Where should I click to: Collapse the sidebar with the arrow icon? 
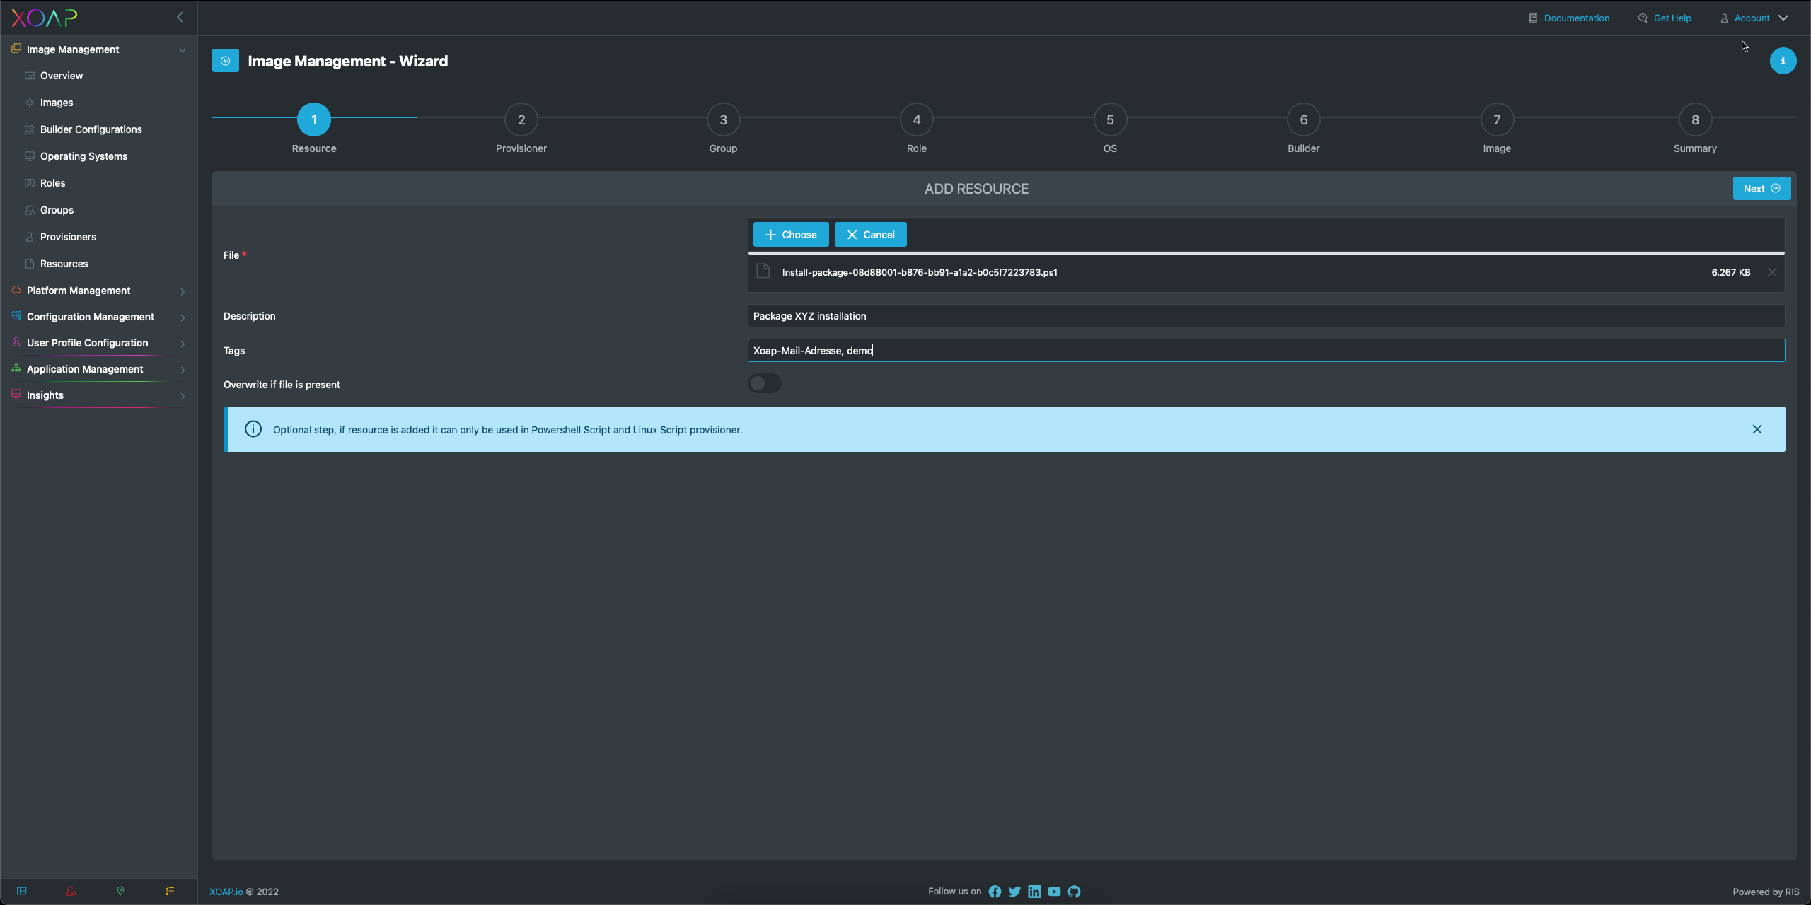pos(180,17)
